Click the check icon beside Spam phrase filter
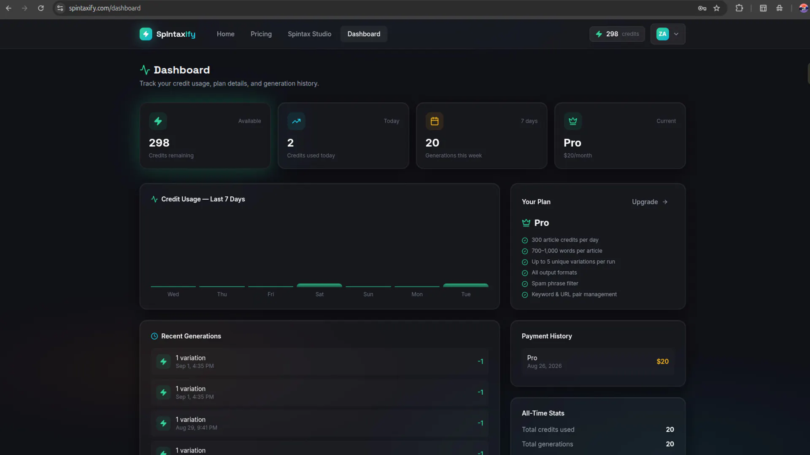Screen dimensions: 810x455 click(525, 284)
